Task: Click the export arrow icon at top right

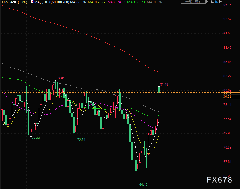Action: [221, 2]
